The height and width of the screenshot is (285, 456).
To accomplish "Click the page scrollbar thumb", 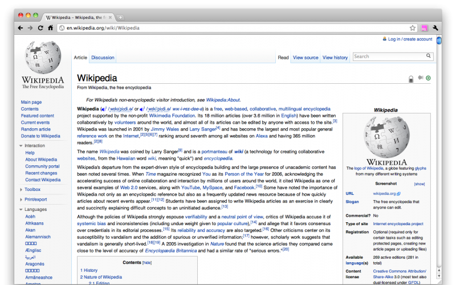I will (439, 40).
